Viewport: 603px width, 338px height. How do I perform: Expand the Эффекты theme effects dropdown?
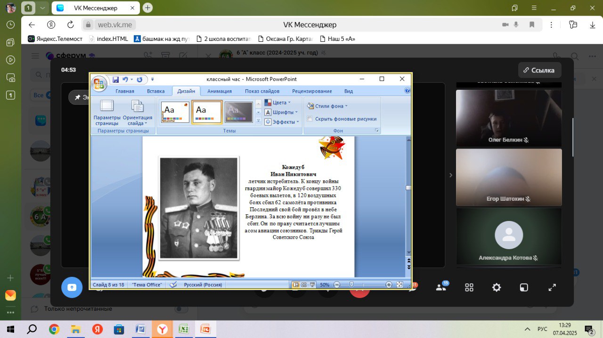click(282, 122)
